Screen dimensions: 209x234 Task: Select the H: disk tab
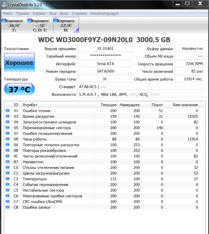pyautogui.click(x=66, y=25)
